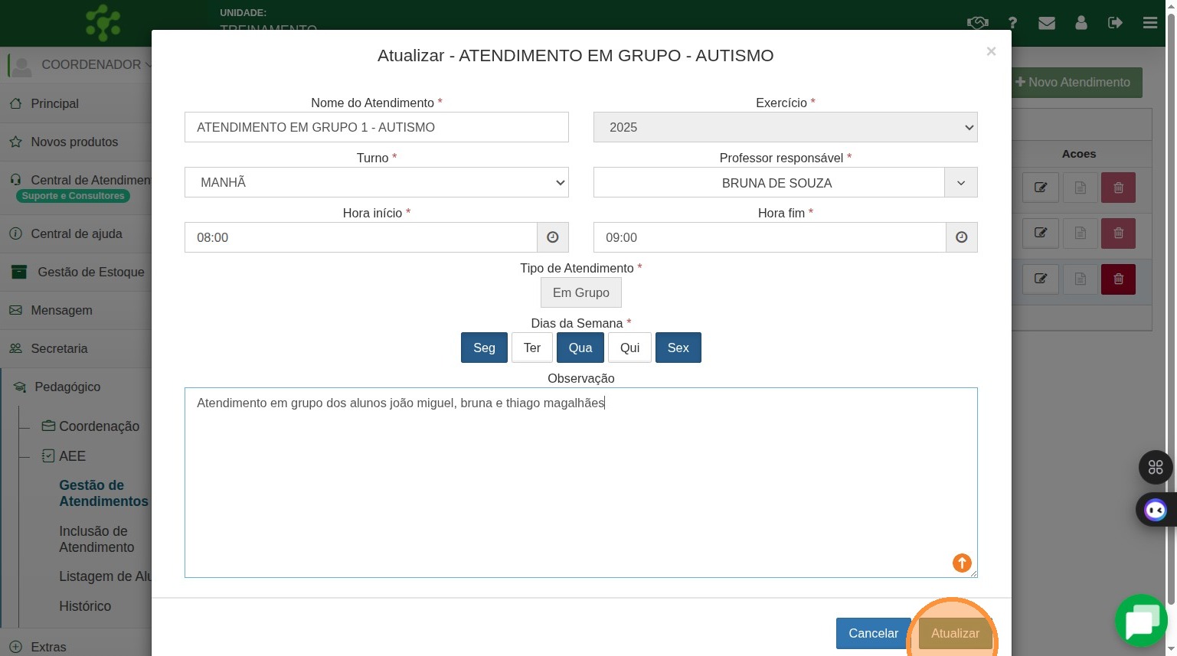The height and width of the screenshot is (656, 1177).
Task: Select the Em Grupo attendance type
Action: tap(581, 292)
